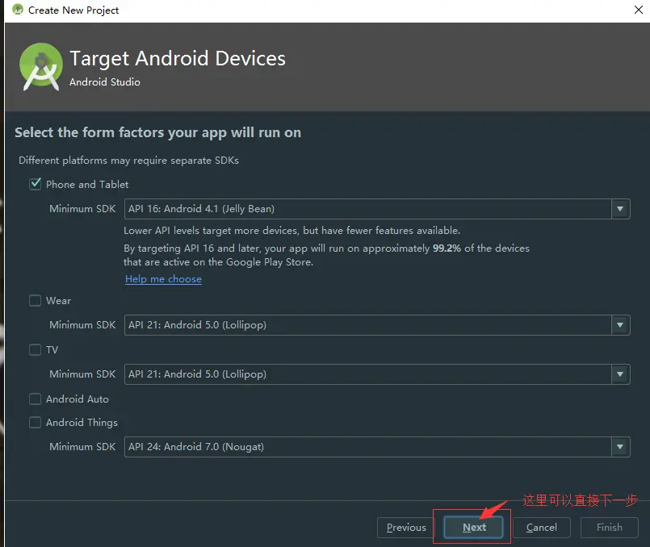Click 'Lower API levels target more devices' text
Viewport: 650px width, 547px height.
point(291,230)
